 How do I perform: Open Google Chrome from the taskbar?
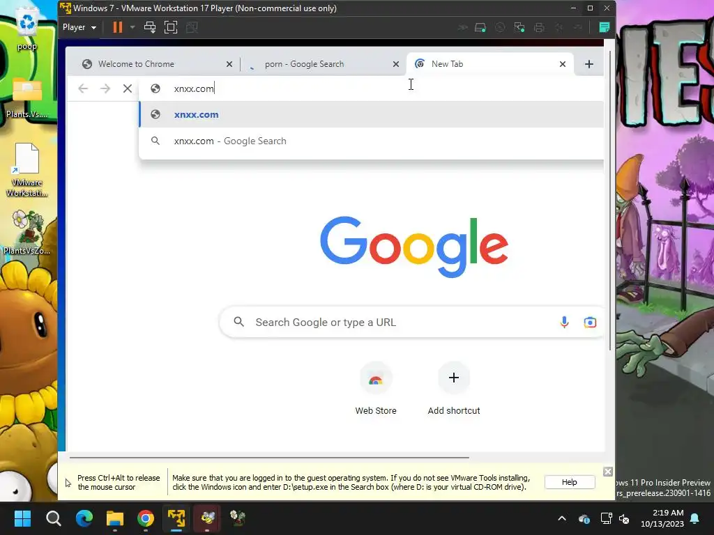(x=146, y=518)
